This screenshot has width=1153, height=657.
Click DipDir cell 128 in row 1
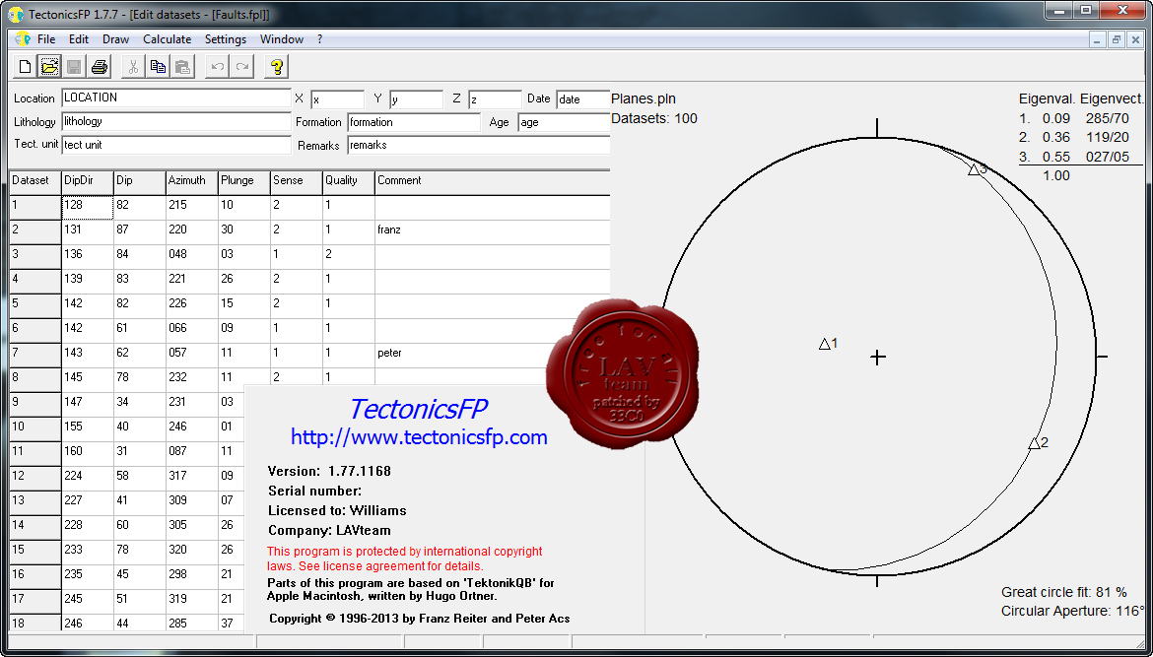click(87, 207)
